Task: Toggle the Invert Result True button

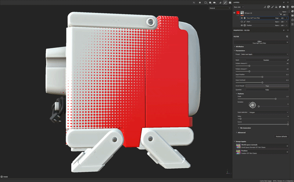Action: pos(267,86)
